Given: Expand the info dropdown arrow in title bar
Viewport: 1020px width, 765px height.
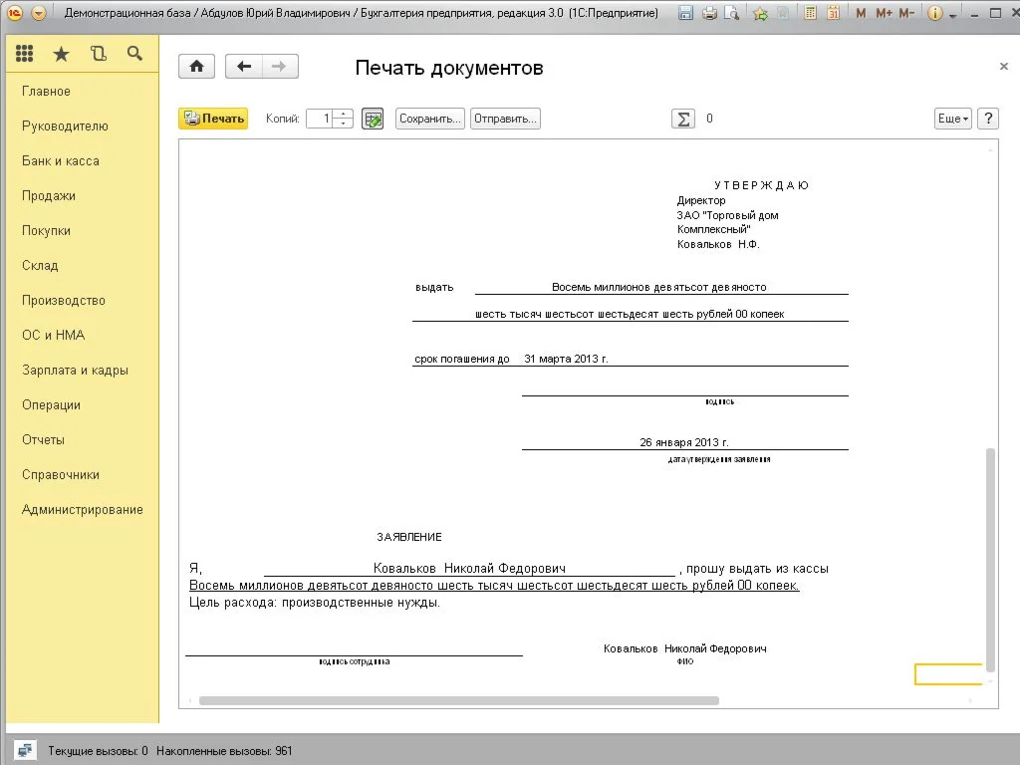Looking at the screenshot, I should pyautogui.click(x=953, y=14).
